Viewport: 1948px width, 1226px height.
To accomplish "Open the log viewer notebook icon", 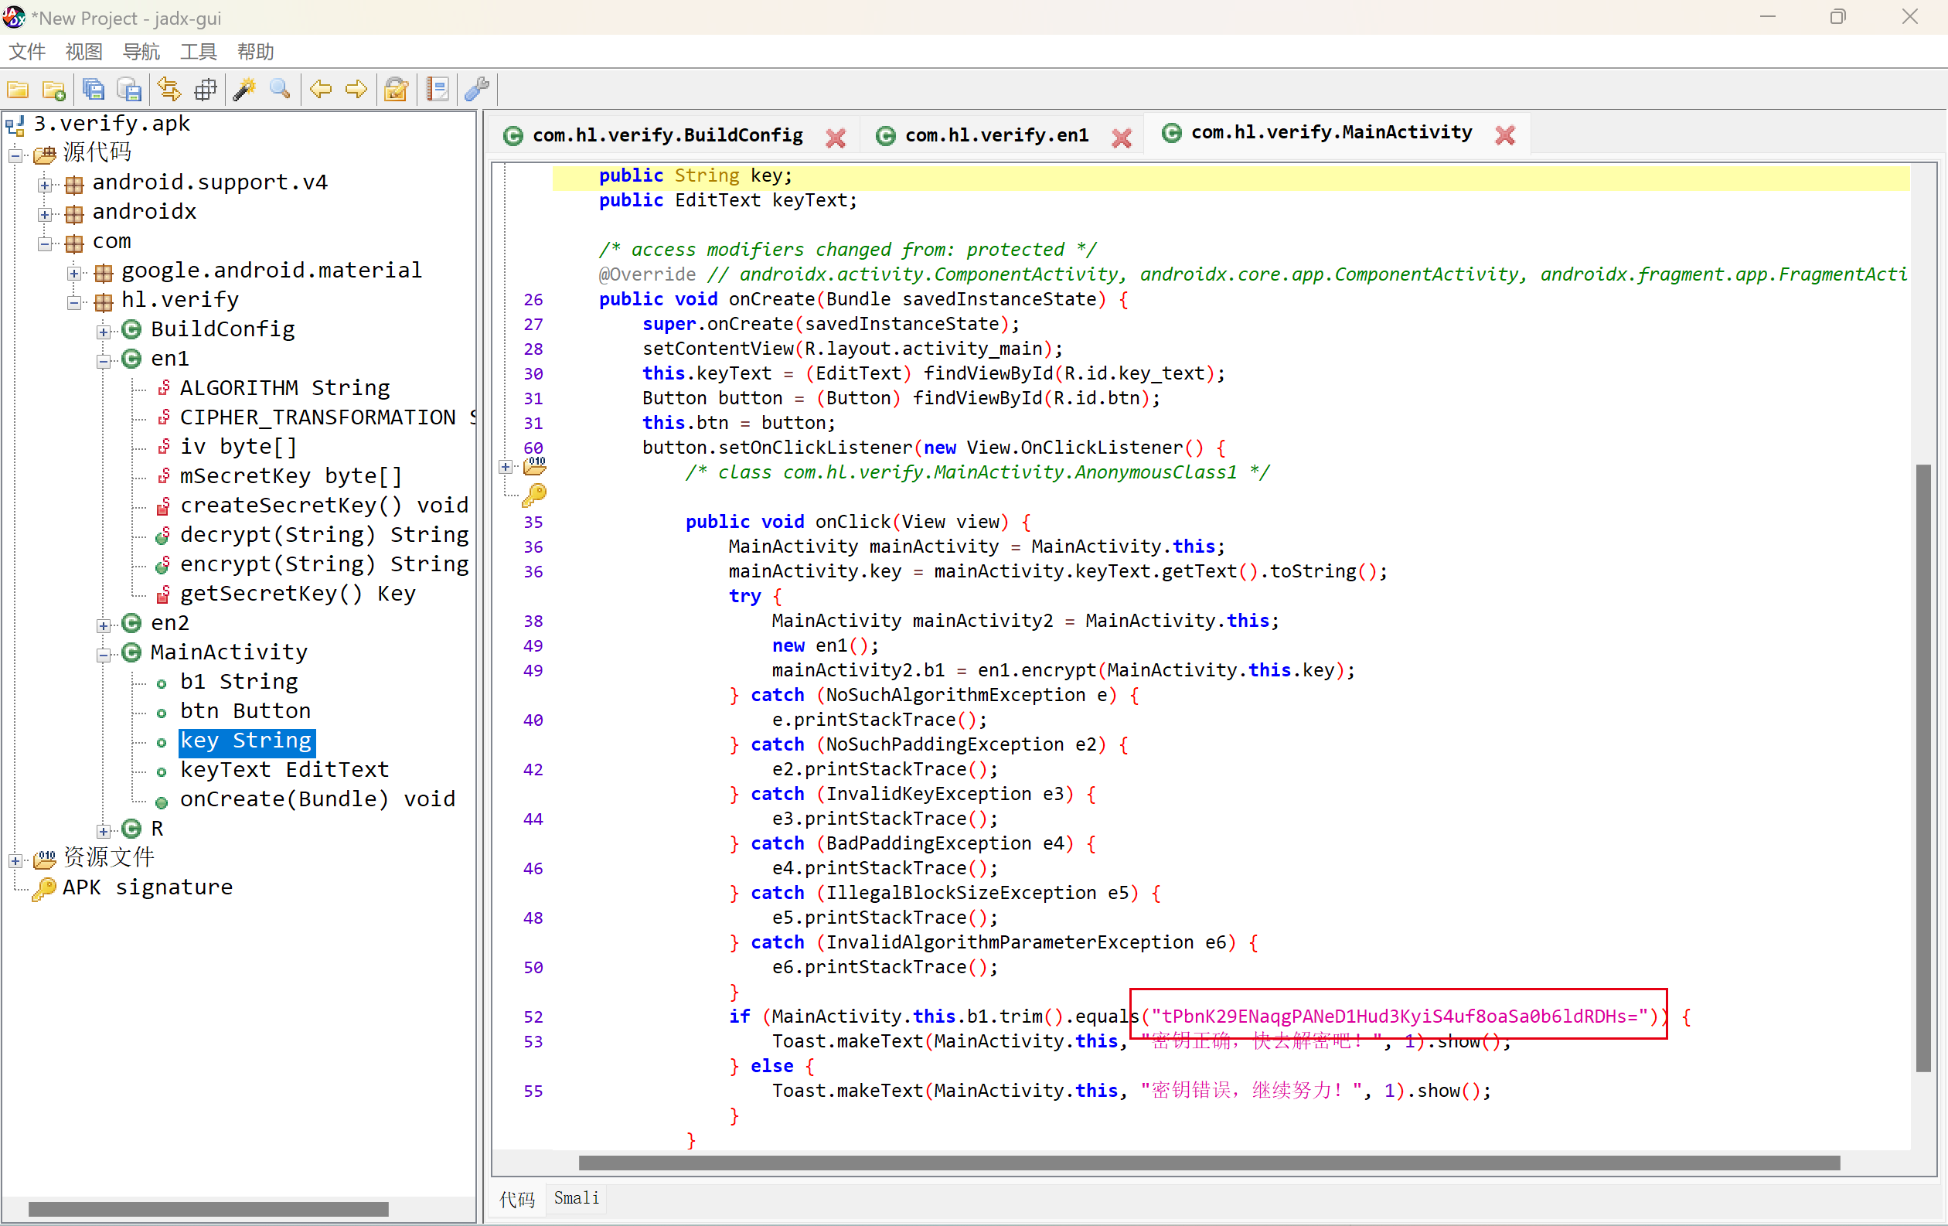I will 438,89.
